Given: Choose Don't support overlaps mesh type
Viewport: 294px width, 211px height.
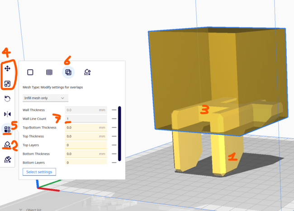Looking at the screenshot, I should pos(87,72).
